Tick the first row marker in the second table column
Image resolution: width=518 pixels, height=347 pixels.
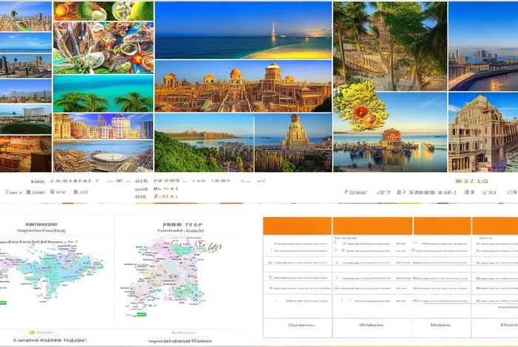click(x=337, y=244)
